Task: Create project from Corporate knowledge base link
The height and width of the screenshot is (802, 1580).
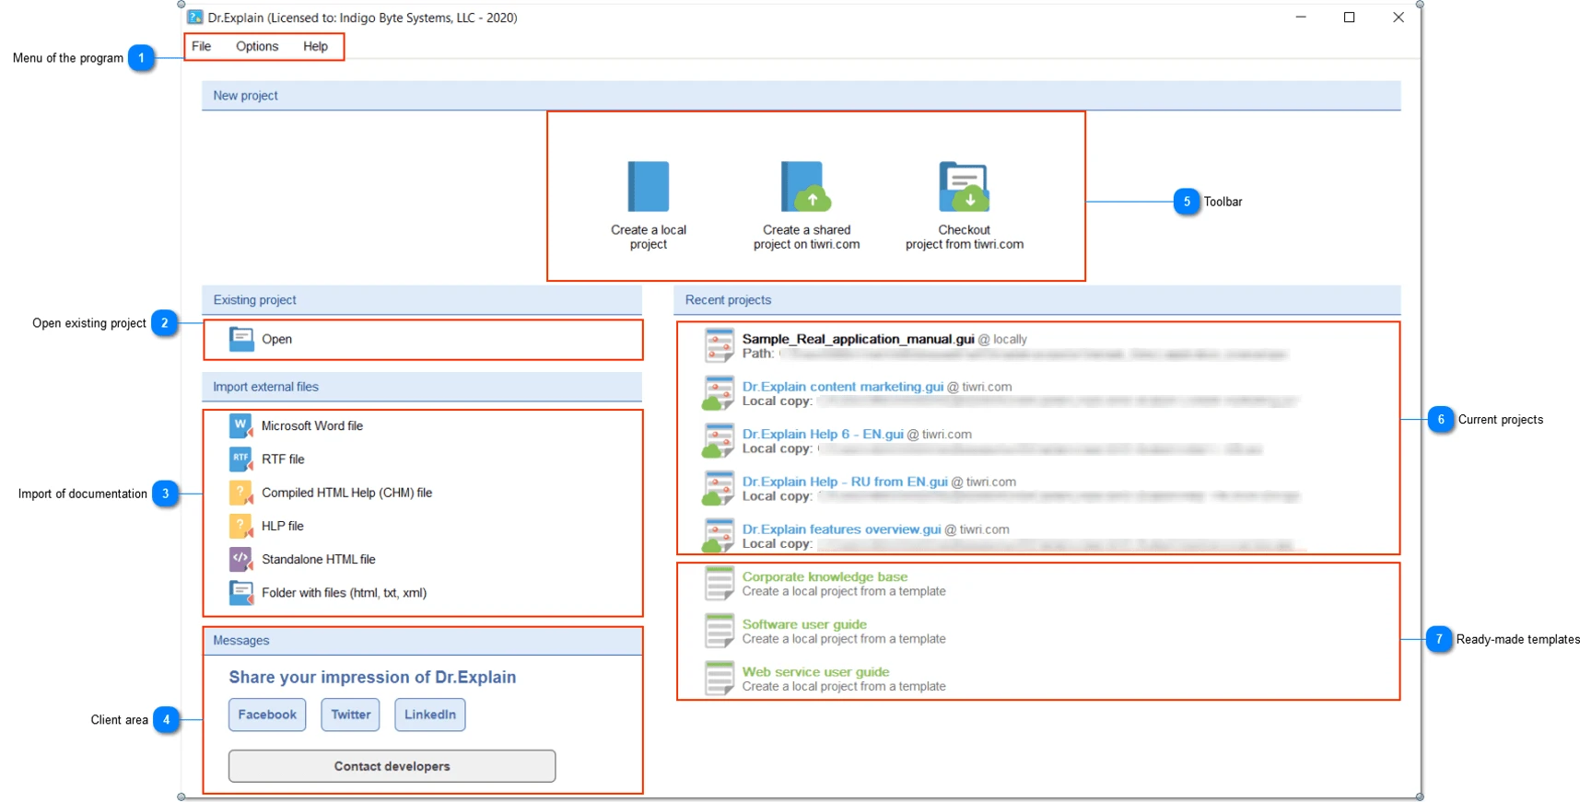Action: (825, 577)
